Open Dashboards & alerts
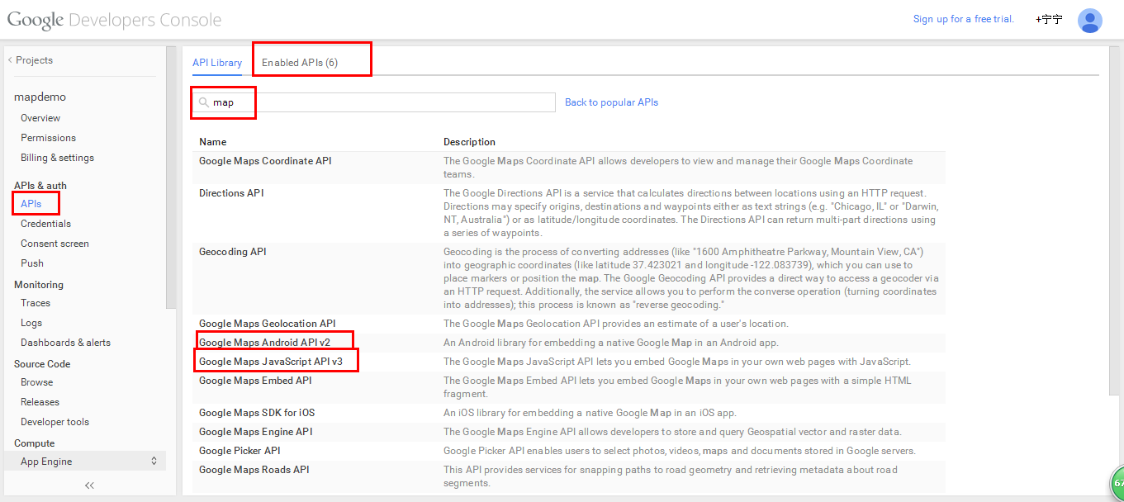The height and width of the screenshot is (502, 1124). click(x=65, y=343)
